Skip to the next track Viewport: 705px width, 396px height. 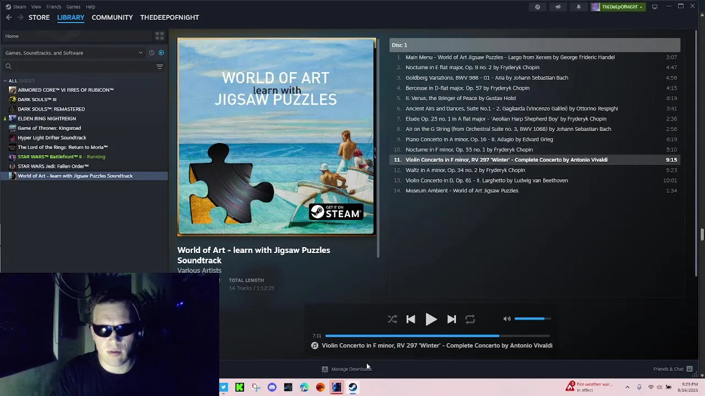[452, 319]
